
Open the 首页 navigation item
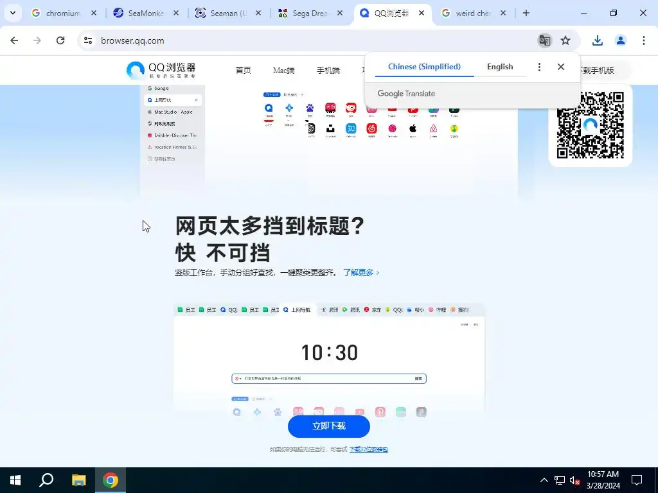click(x=243, y=71)
